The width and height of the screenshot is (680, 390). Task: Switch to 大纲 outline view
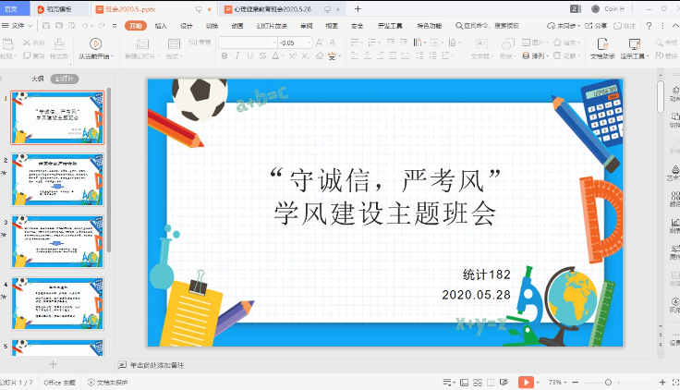tap(37, 79)
